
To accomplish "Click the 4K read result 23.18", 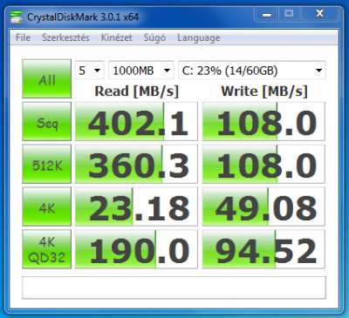I will coord(136,206).
